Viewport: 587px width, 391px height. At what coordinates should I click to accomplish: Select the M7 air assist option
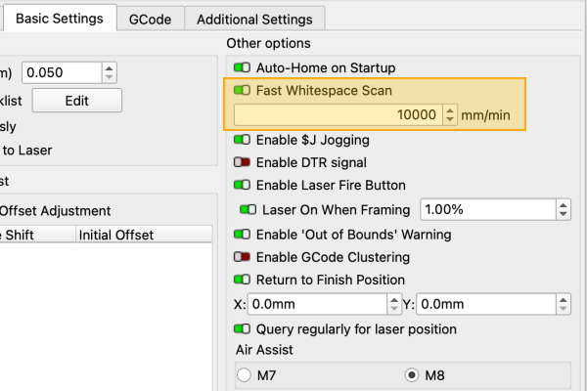244,375
